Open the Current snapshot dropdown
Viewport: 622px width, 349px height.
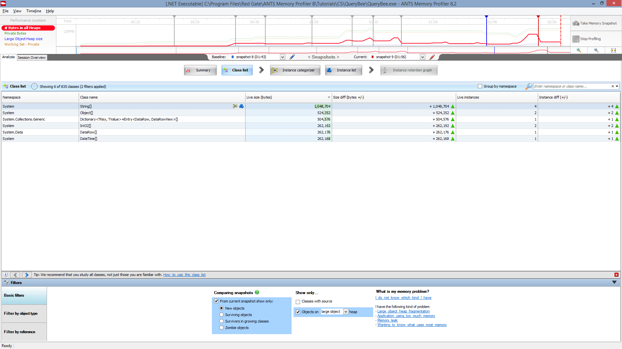(x=422, y=57)
